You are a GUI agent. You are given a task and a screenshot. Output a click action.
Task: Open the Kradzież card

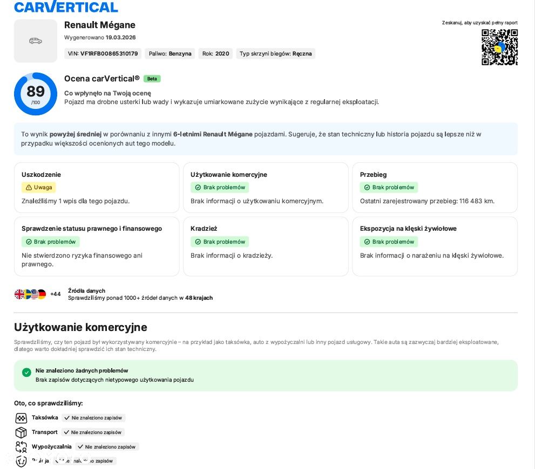pos(266,246)
